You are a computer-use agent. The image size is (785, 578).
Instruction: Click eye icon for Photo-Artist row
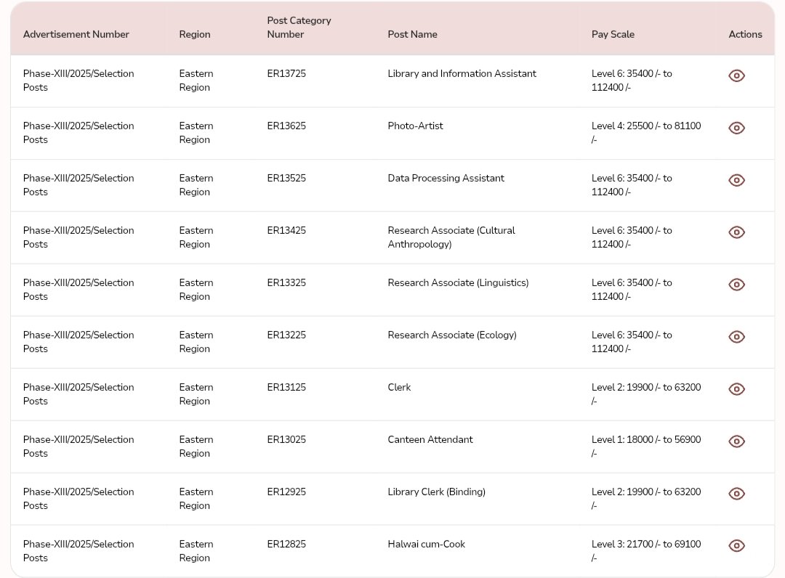click(x=736, y=128)
